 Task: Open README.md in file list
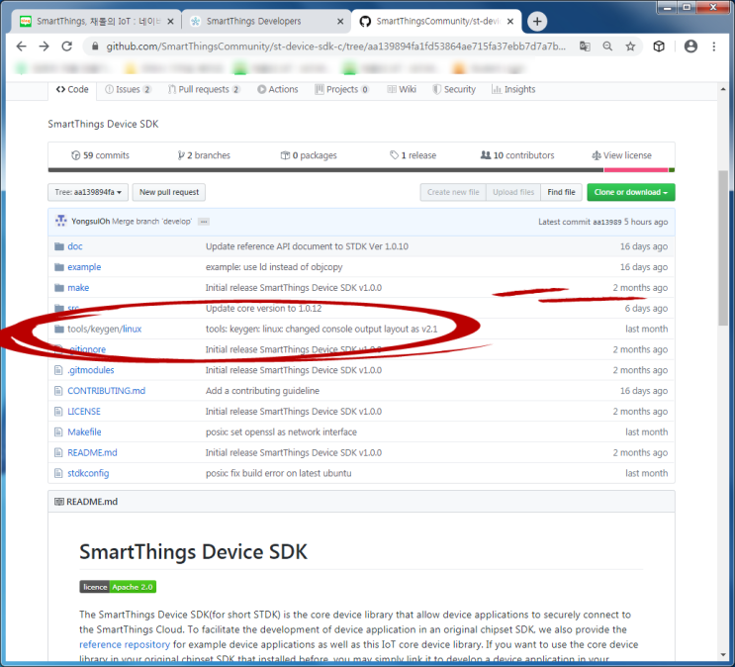tap(92, 452)
